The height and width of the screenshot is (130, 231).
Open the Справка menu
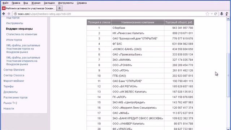[82, 3]
